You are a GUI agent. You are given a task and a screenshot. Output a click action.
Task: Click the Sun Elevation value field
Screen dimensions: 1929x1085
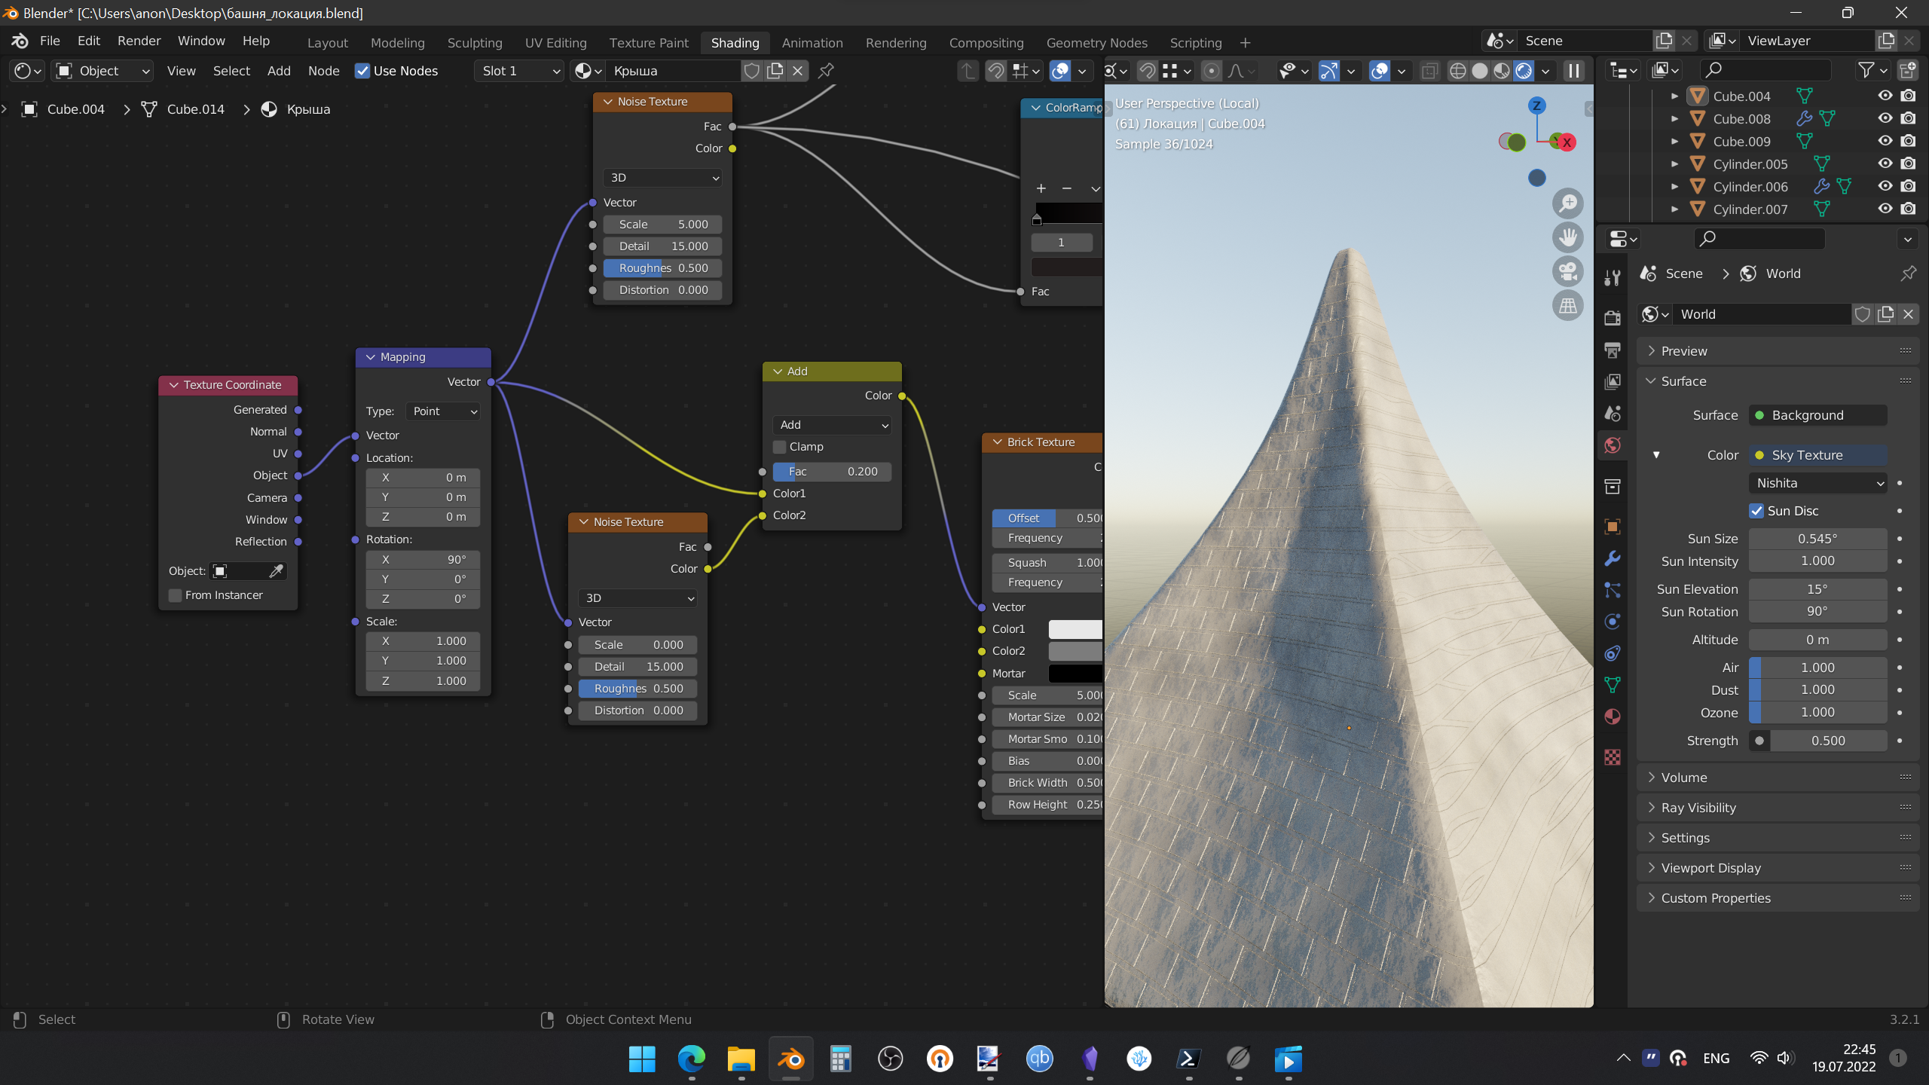tap(1817, 589)
